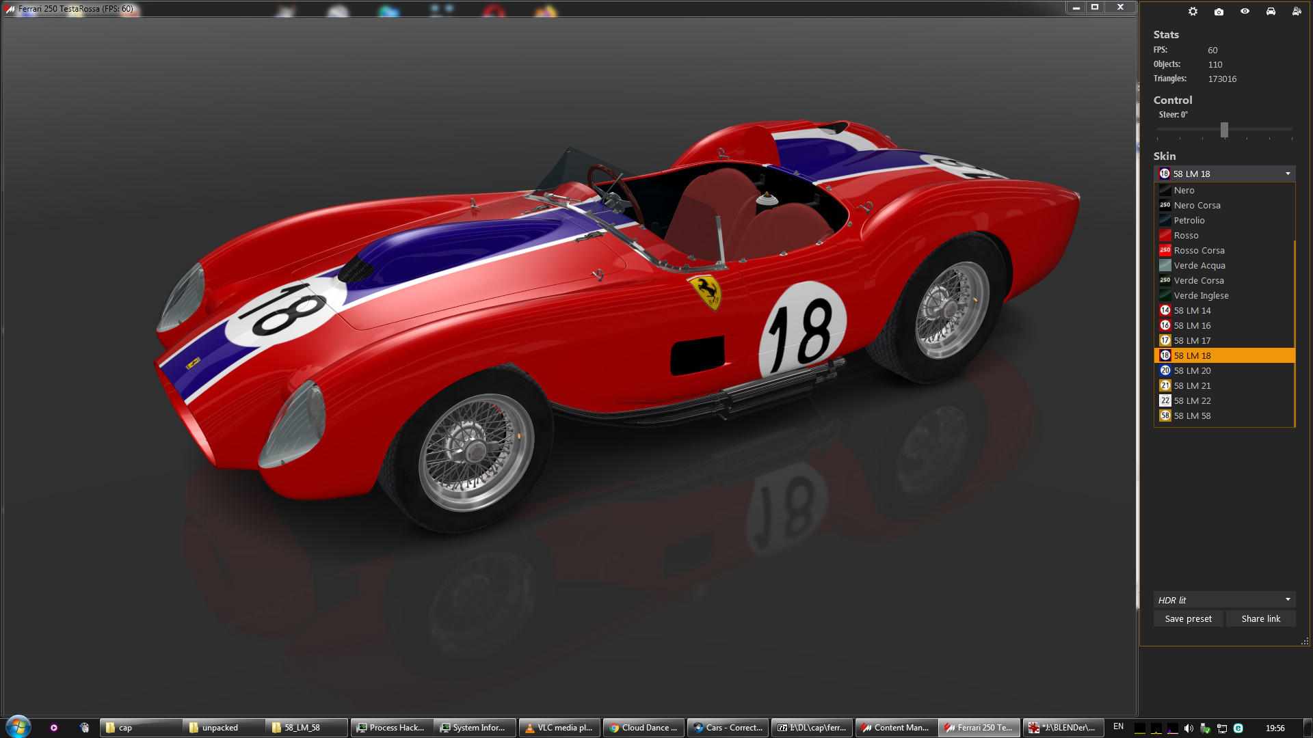Click the network tray icon
The image size is (1313, 738).
click(x=1221, y=728)
